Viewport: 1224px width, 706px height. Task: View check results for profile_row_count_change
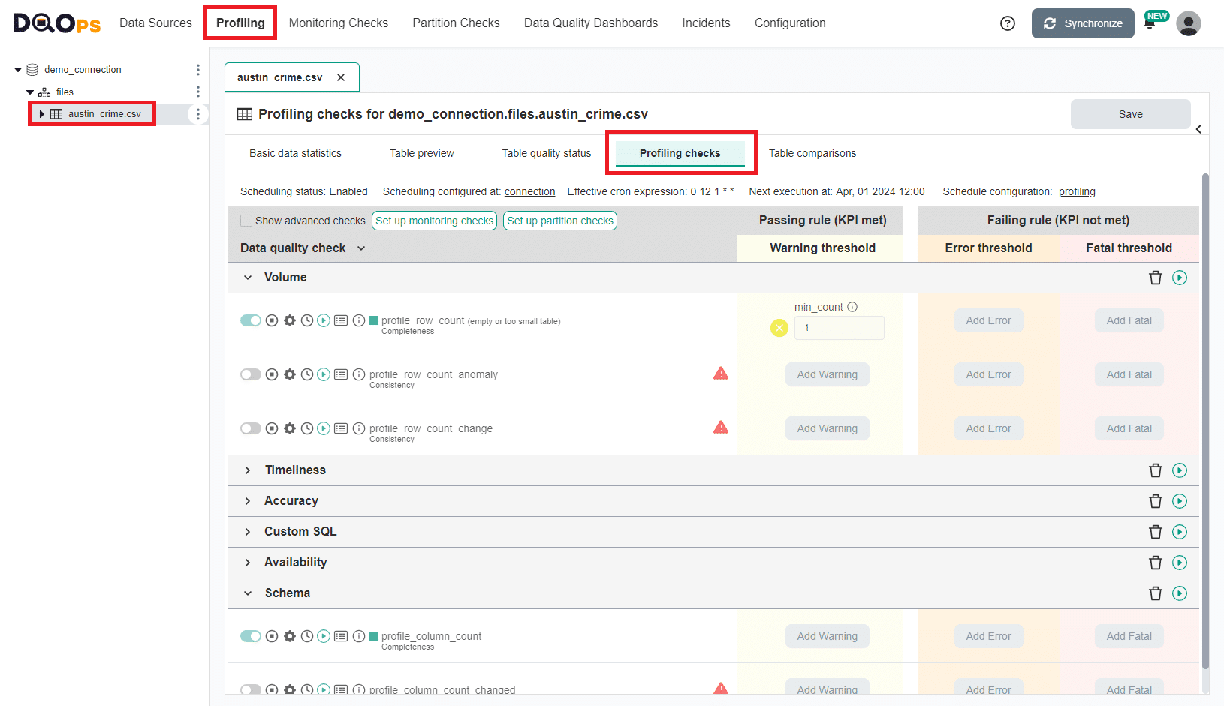(341, 428)
